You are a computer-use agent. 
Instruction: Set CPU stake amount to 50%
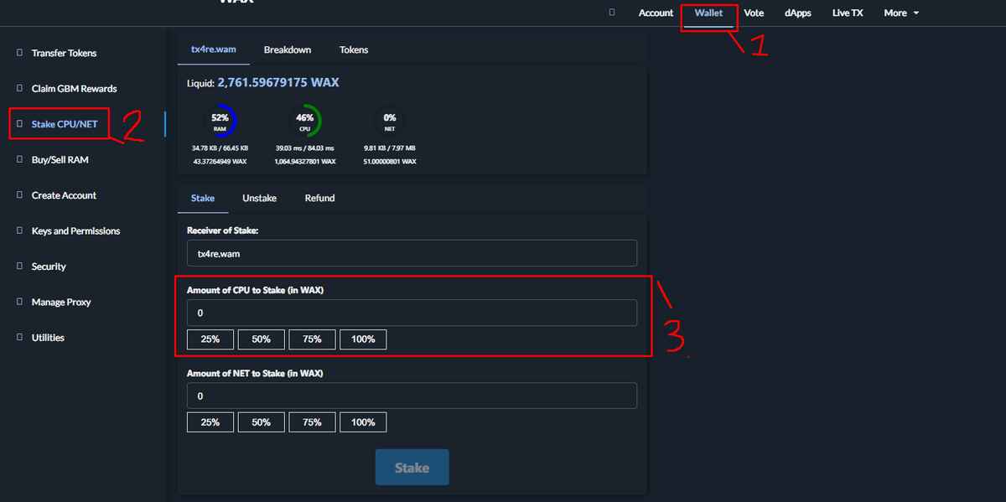262,339
